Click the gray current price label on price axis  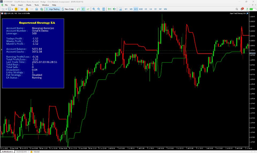(252, 54)
